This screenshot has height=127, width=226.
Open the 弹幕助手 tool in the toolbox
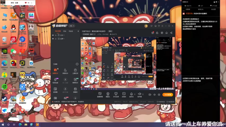click(x=55, y=71)
